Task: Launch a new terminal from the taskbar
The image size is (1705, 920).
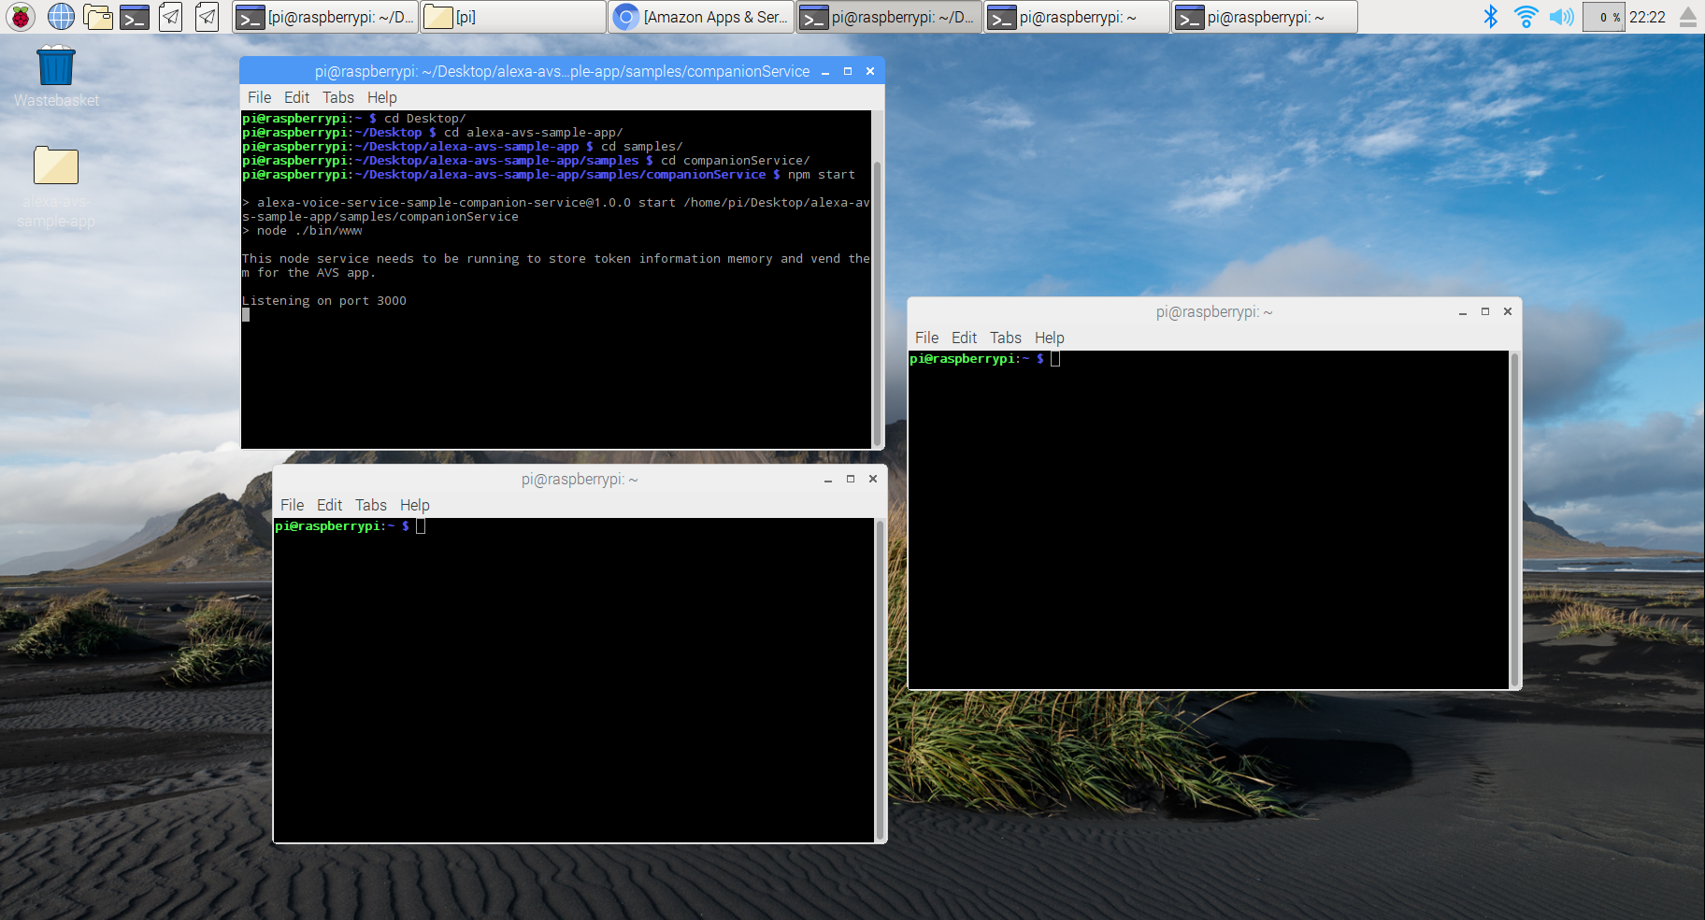Action: tap(133, 16)
